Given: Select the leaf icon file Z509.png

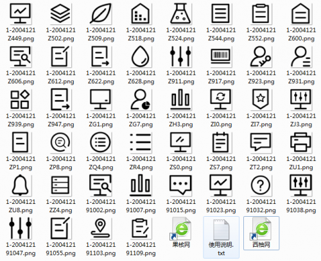Looking at the screenshot, I should coord(101,13).
